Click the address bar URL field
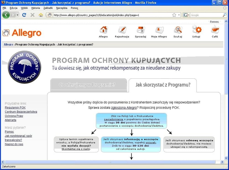 click(112, 15)
